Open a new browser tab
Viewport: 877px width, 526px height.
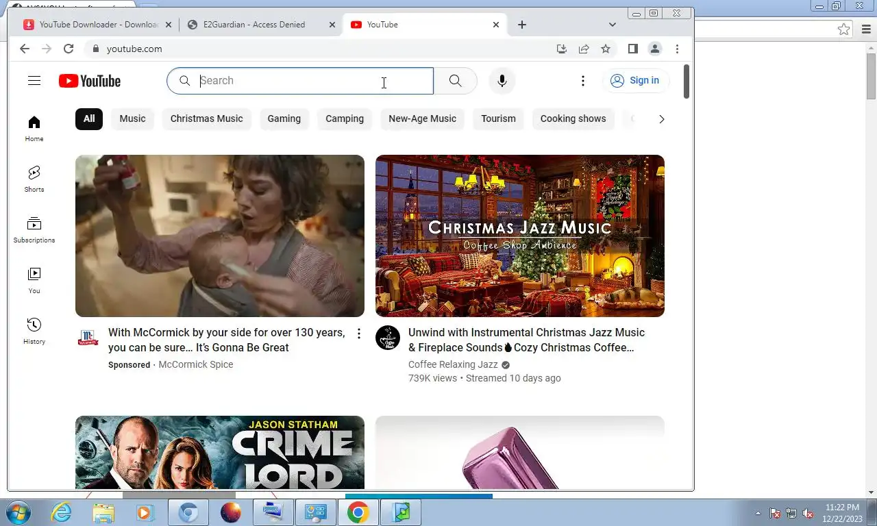pyautogui.click(x=522, y=25)
